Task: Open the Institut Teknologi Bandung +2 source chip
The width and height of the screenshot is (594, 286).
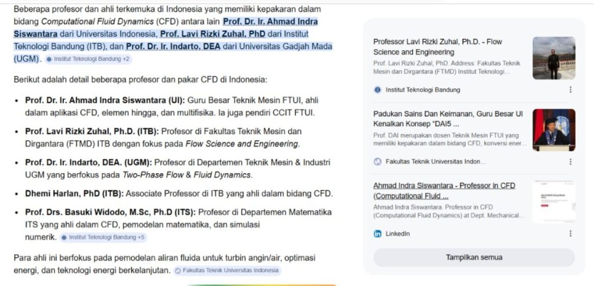Action: pos(88,59)
